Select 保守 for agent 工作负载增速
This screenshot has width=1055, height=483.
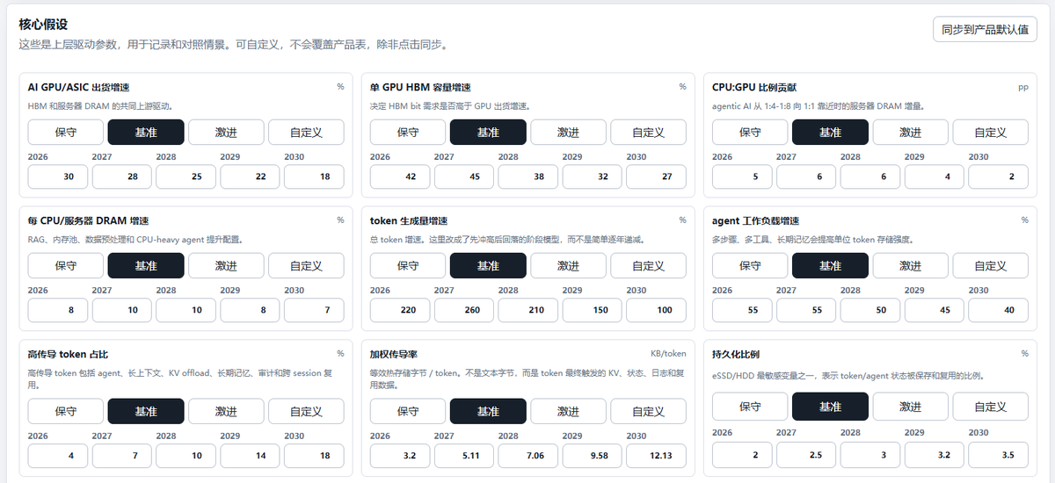point(750,265)
